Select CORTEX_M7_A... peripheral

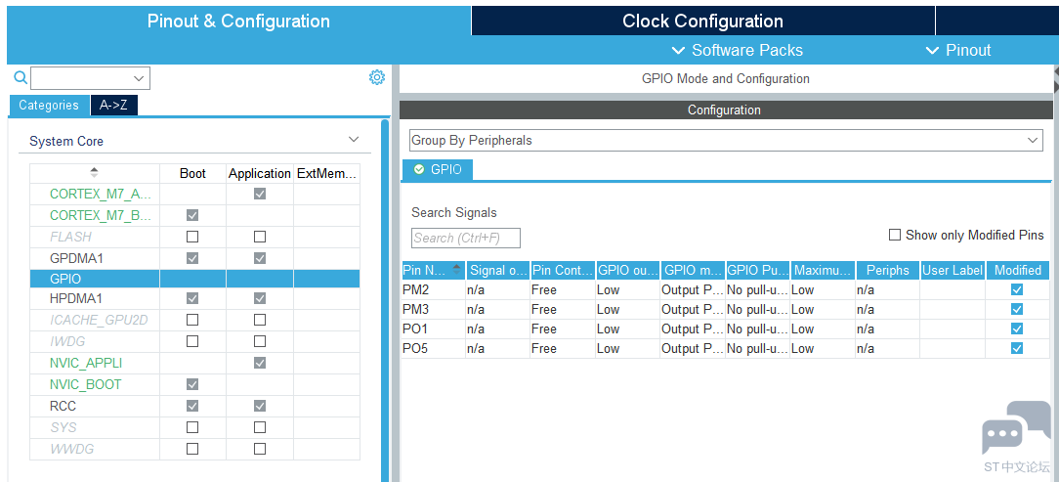click(x=100, y=194)
